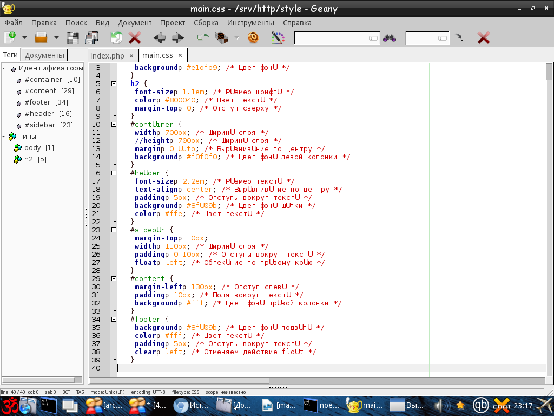The image size is (554, 416).
Task: Click the Save file floppy icon
Action: pyautogui.click(x=72, y=38)
